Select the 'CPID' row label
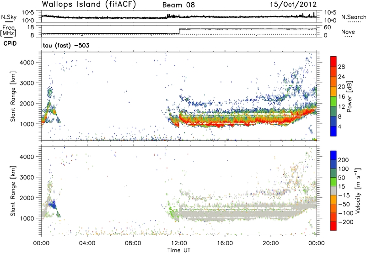Image resolution: width=366 pixels, height=253 pixels. (x=10, y=43)
